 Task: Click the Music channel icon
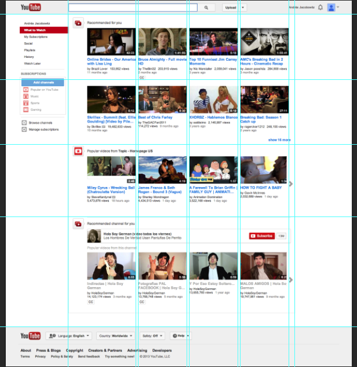click(x=25, y=96)
